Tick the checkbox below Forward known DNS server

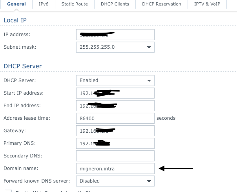point(8,191)
